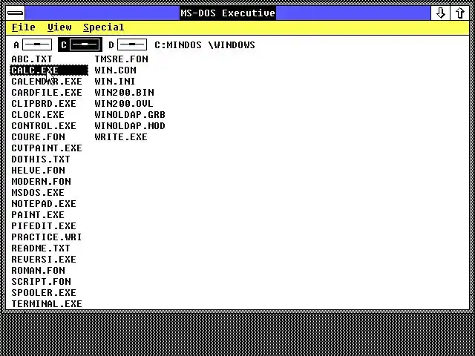475x356 pixels.
Task: Select ROMAN.FON font file
Action: point(38,270)
